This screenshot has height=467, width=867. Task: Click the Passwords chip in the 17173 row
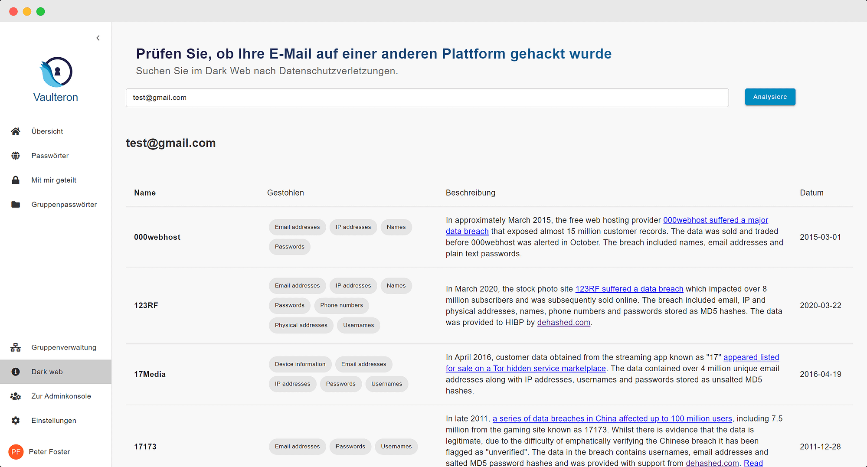(x=350, y=447)
